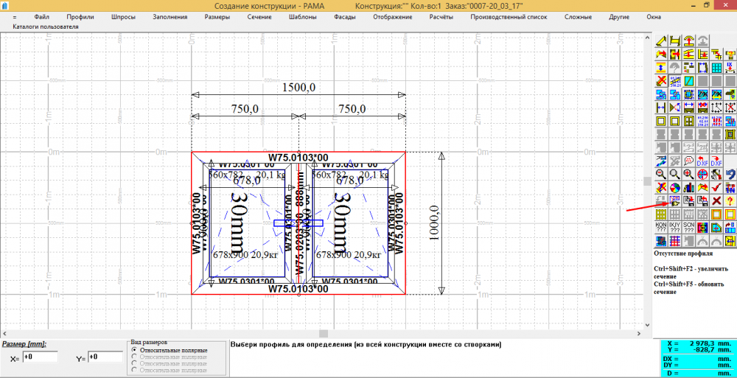737x378 pixels.
Task: Click the load from disk icon with up arrow
Action: click(x=703, y=200)
